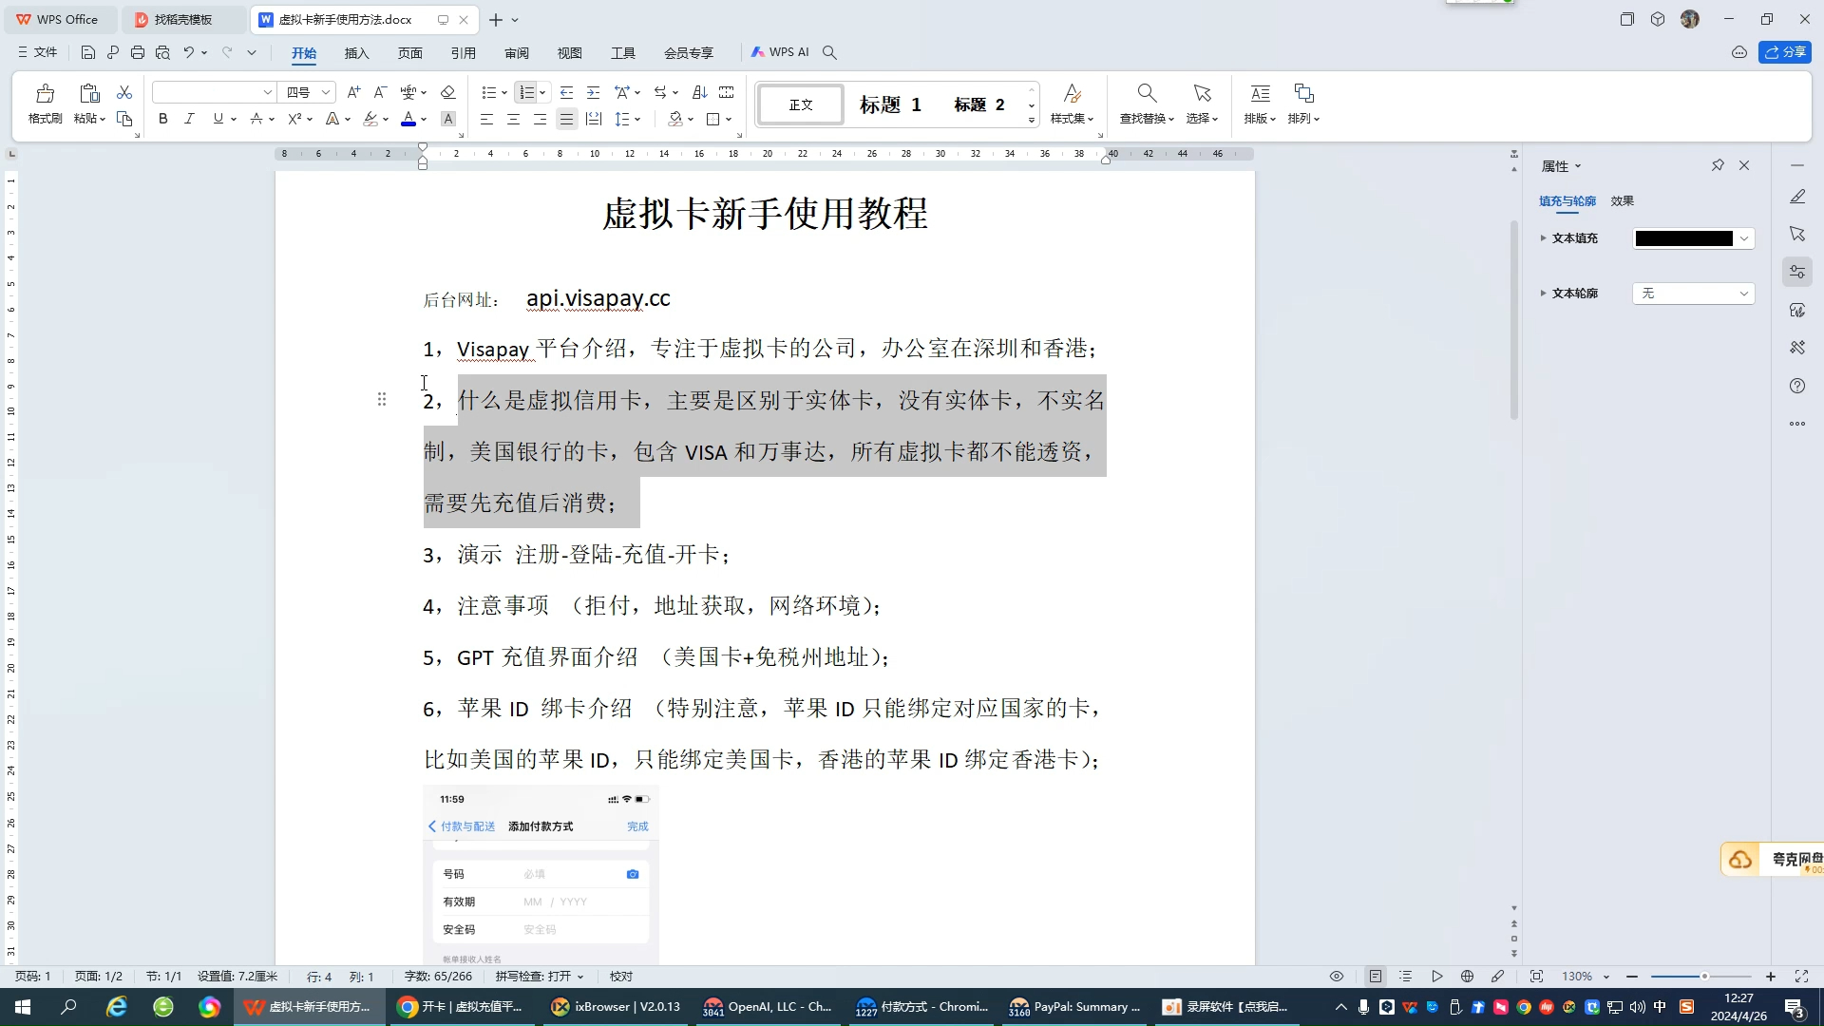
Task: Click the eraser clear formatting icon
Action: pyautogui.click(x=448, y=92)
